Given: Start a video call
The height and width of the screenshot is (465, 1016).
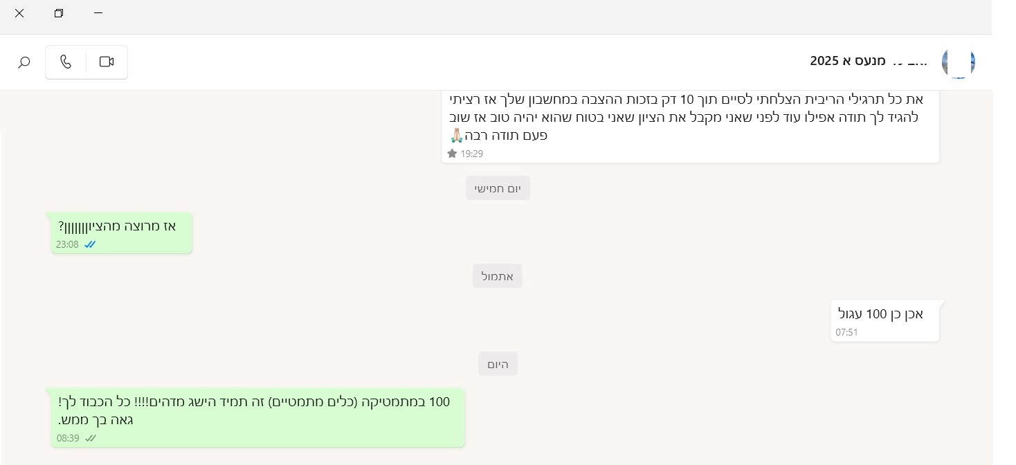Looking at the screenshot, I should click(107, 62).
